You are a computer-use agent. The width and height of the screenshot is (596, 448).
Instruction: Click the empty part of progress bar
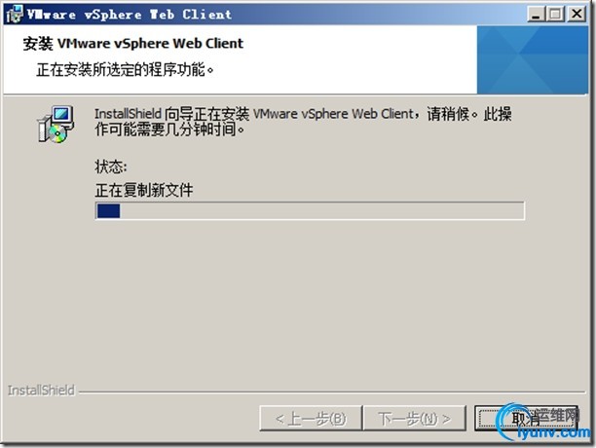pyautogui.click(x=322, y=211)
